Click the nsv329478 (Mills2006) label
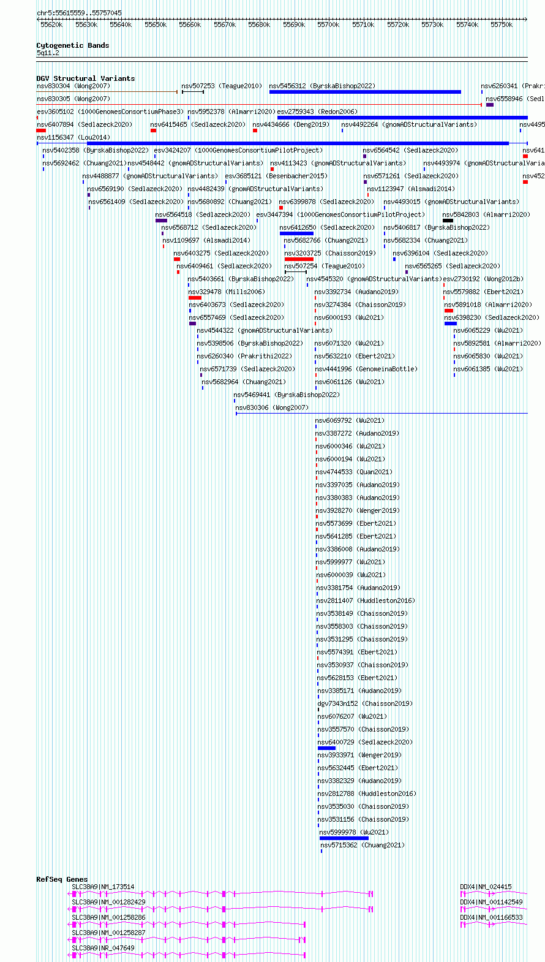The image size is (545, 962). tap(227, 292)
